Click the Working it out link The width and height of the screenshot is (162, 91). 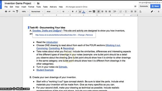113,45
